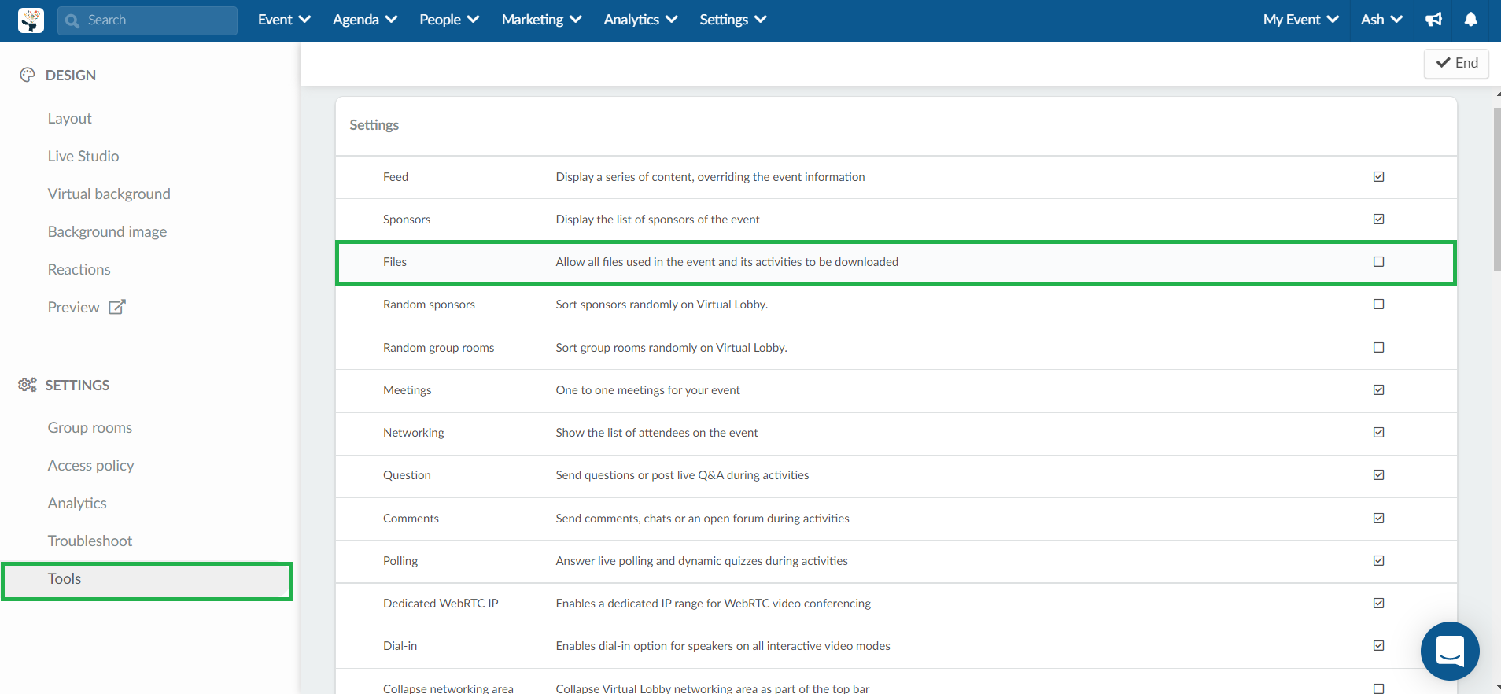1501x694 pixels.
Task: Select Reactions in the sidebar
Action: pos(79,269)
